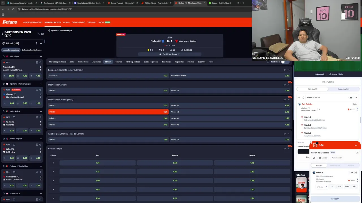Click the APUESTA button
Screen dimensions: 362x203
pos(335,199)
